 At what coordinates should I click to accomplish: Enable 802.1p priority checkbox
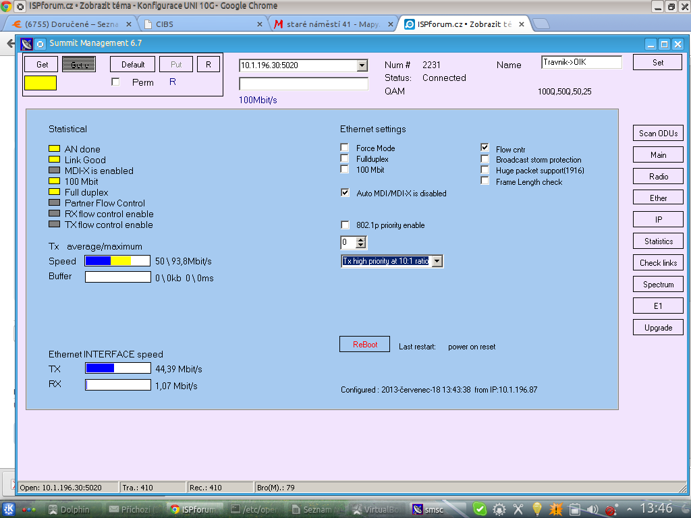click(345, 225)
